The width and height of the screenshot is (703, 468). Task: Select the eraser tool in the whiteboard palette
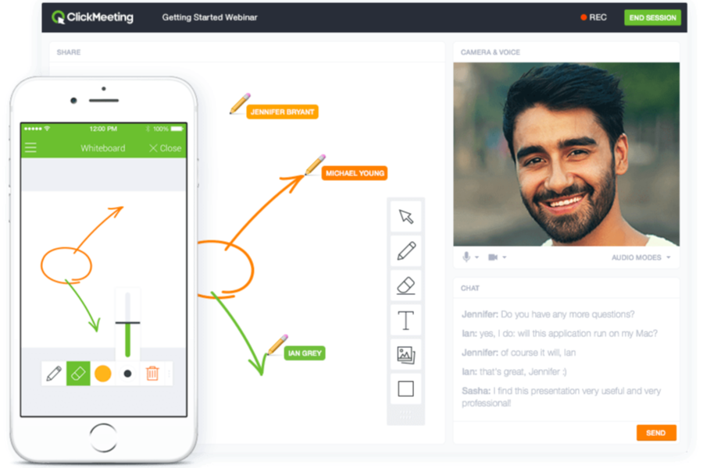click(x=405, y=285)
